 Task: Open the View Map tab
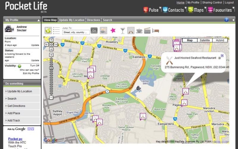click(50, 20)
